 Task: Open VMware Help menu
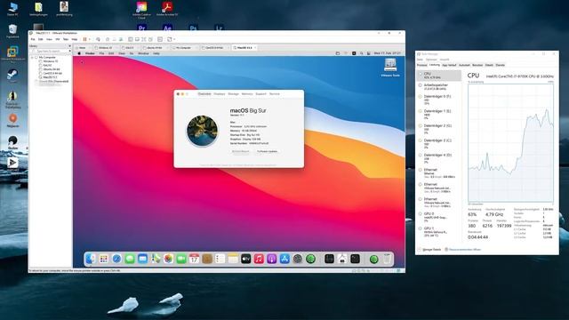click(75, 39)
